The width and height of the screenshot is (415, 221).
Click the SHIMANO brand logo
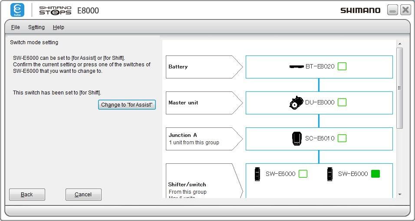pyautogui.click(x=360, y=10)
